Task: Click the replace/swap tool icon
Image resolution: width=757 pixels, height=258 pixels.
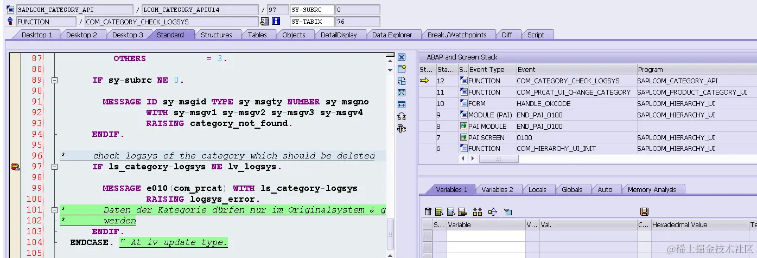Action: click(402, 81)
